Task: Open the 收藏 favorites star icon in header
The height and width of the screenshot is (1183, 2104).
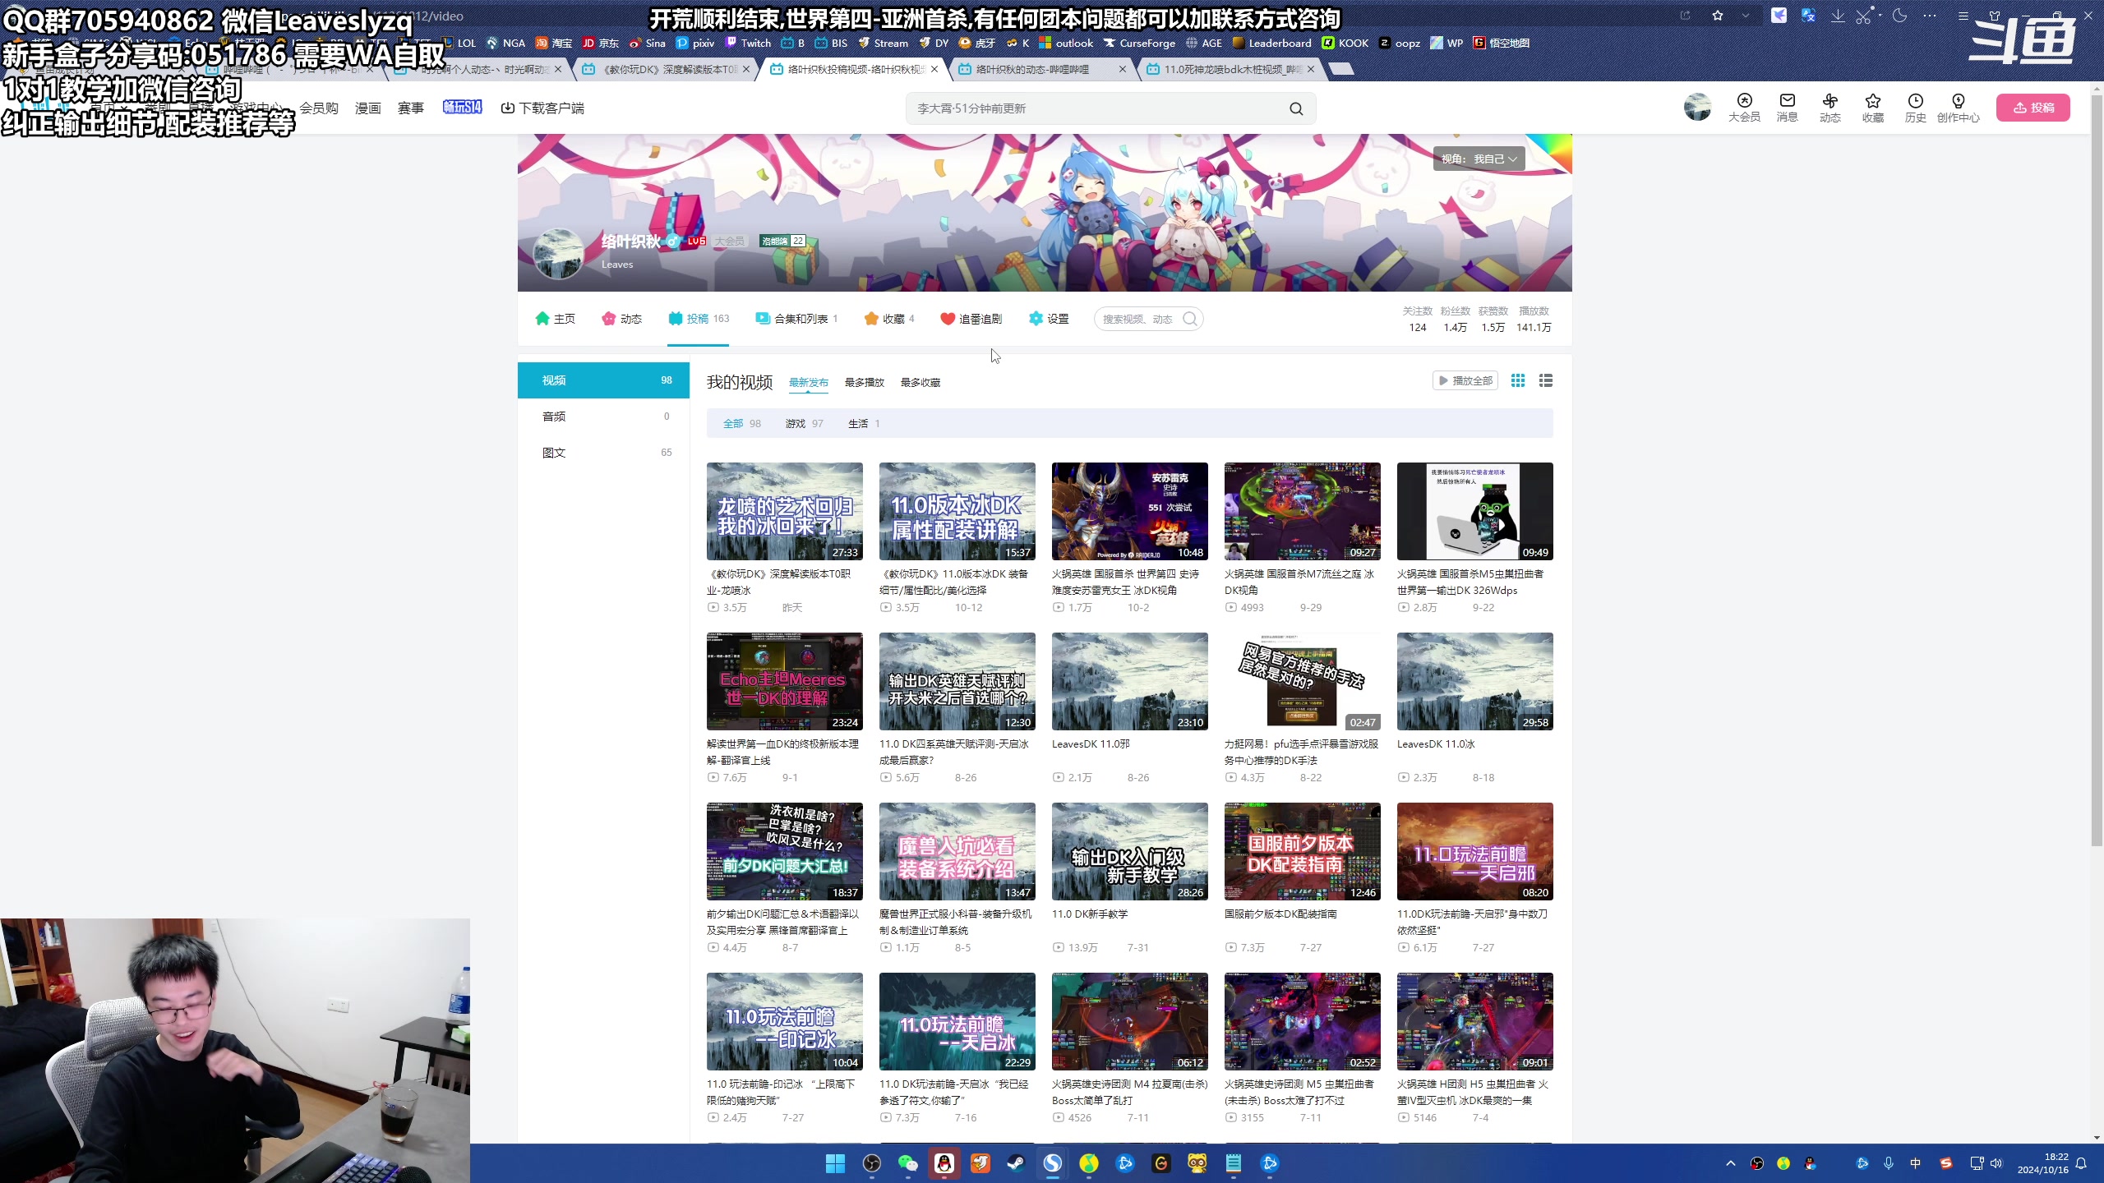Action: pos(1872,108)
